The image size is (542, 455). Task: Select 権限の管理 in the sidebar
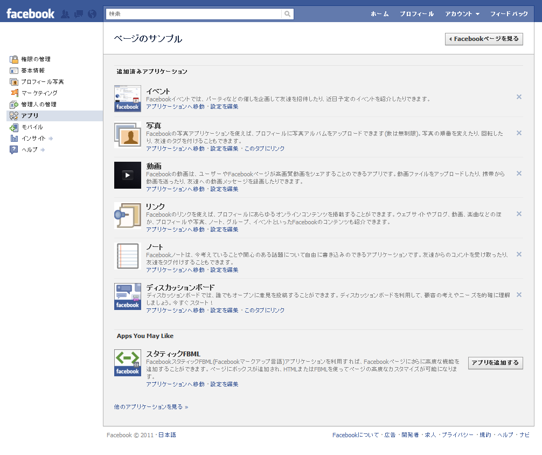coord(36,59)
